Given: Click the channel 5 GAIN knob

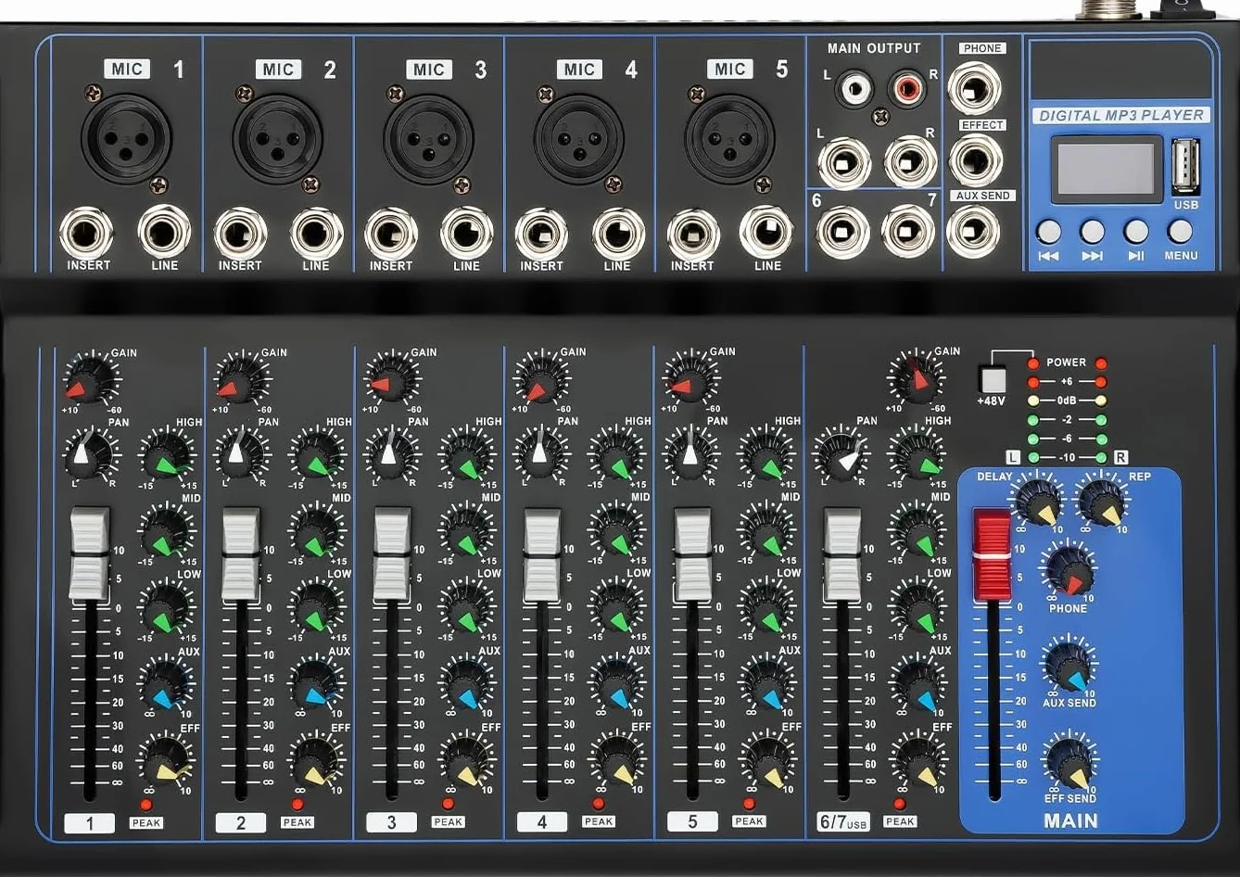Looking at the screenshot, I should pyautogui.click(x=691, y=378).
